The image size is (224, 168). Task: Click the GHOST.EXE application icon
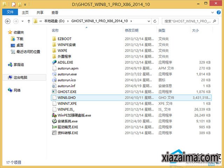(x=54, y=92)
